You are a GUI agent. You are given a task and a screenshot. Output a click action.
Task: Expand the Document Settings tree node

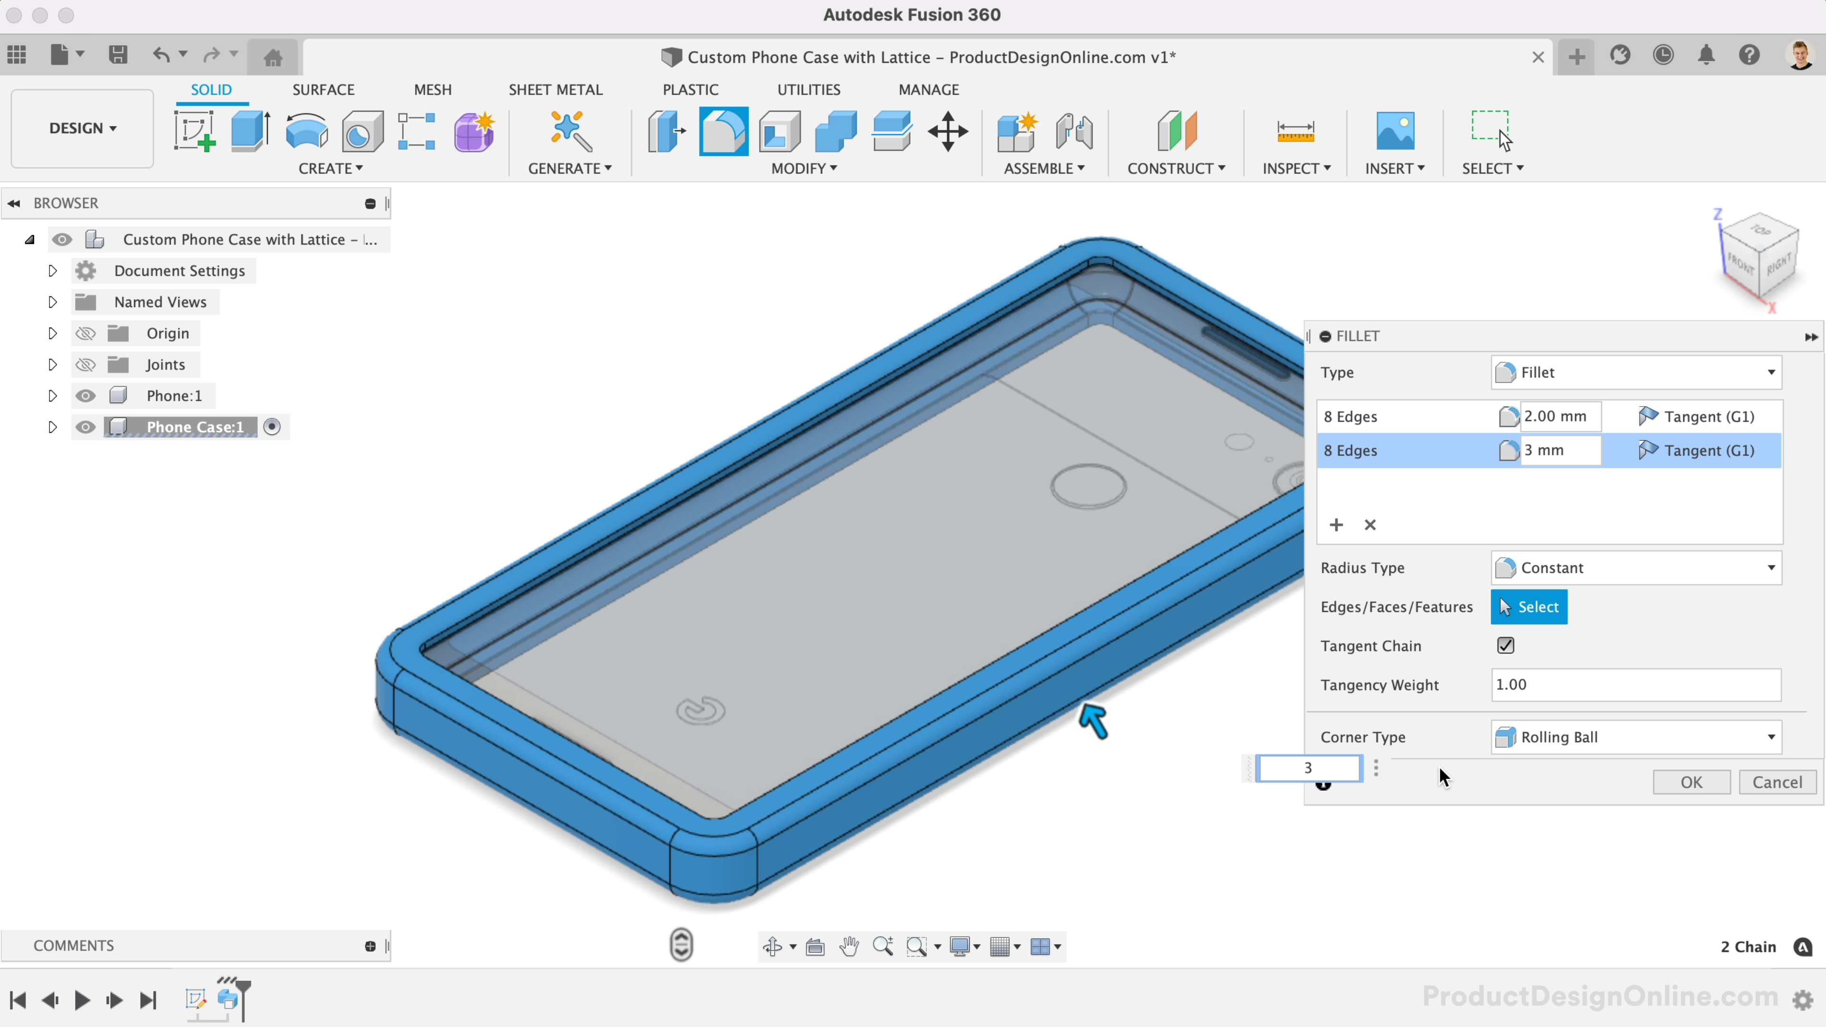tap(52, 271)
